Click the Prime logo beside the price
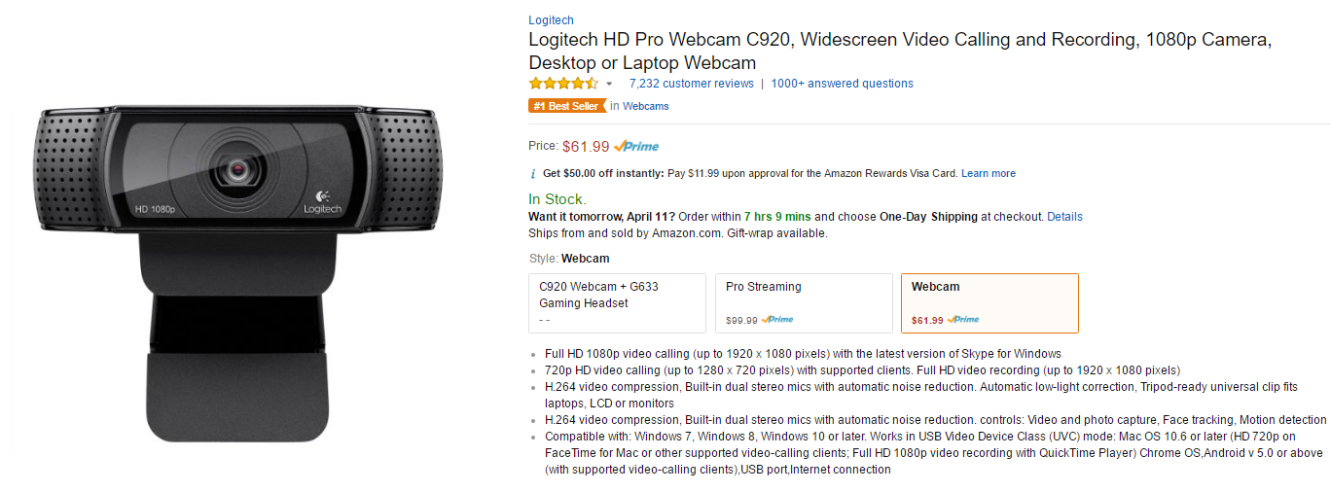 (636, 147)
